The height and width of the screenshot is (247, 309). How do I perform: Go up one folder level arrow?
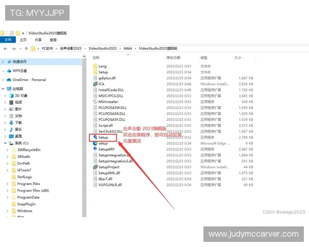coord(26,49)
